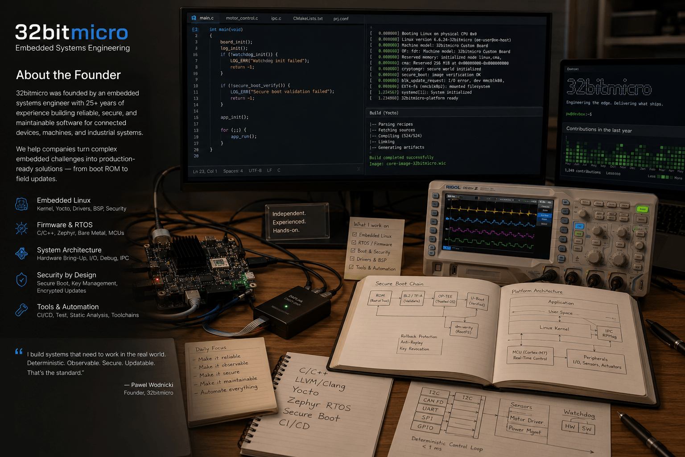685x457 pixels.
Task: Click the green Auto button on oscilloscope
Action: click(x=642, y=209)
